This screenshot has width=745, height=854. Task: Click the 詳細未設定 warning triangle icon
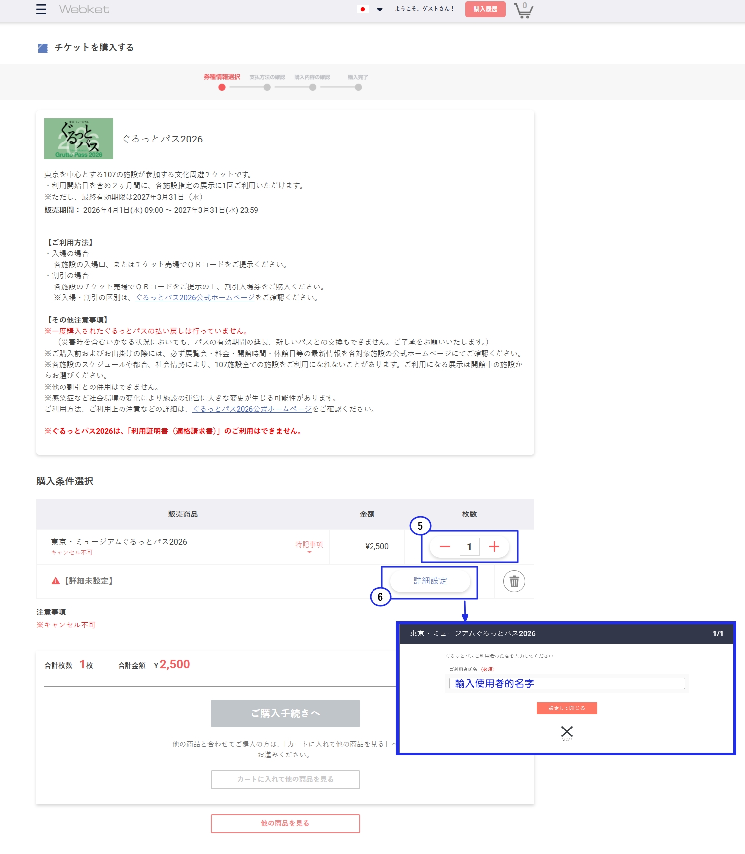click(x=56, y=581)
